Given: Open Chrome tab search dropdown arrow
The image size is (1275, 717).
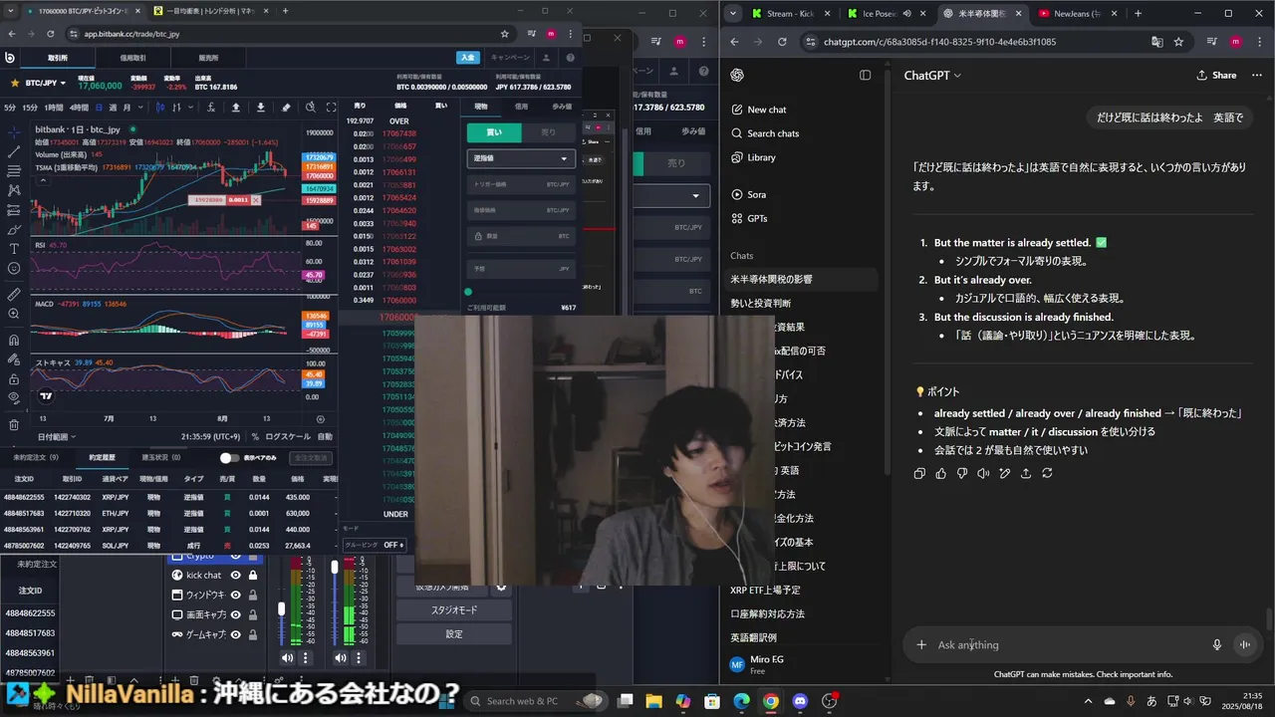Looking at the screenshot, I should (x=733, y=13).
